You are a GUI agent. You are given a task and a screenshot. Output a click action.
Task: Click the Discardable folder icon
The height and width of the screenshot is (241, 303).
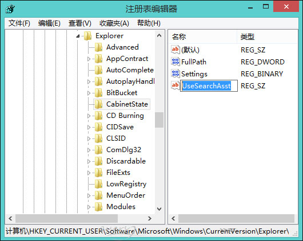(x=98, y=161)
